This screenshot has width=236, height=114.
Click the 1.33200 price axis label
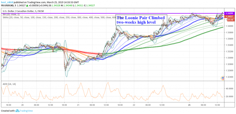229,51
